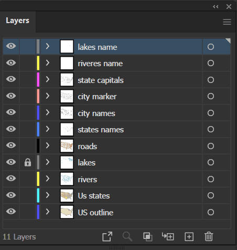237x250 pixels.
Task: Click the Delete Selection trash icon
Action: (209, 236)
